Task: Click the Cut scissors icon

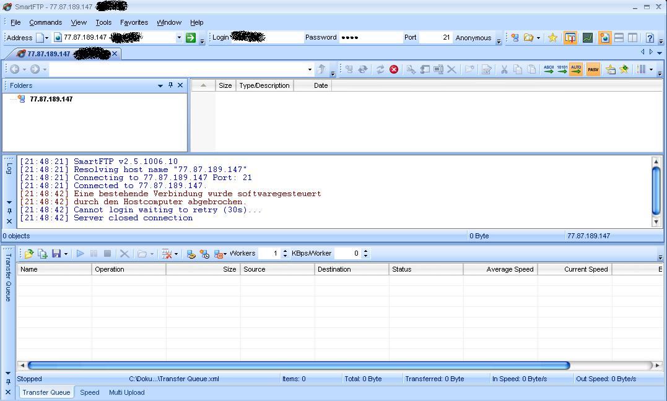Action: [x=504, y=69]
